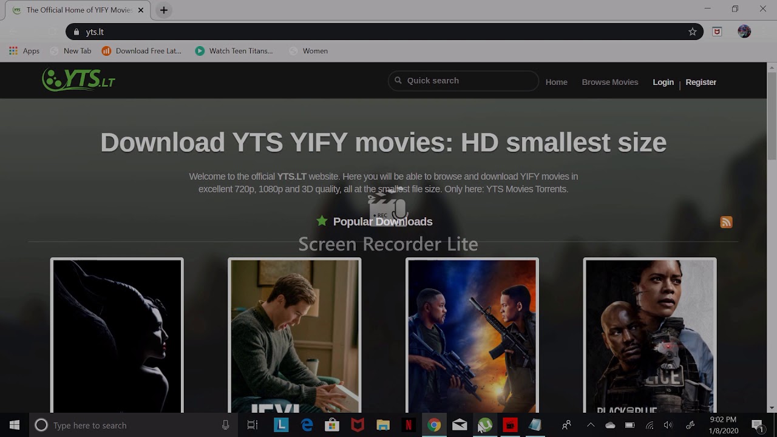Open the New Tab bookmark
Viewport: 777px width, 437px height.
tap(70, 51)
